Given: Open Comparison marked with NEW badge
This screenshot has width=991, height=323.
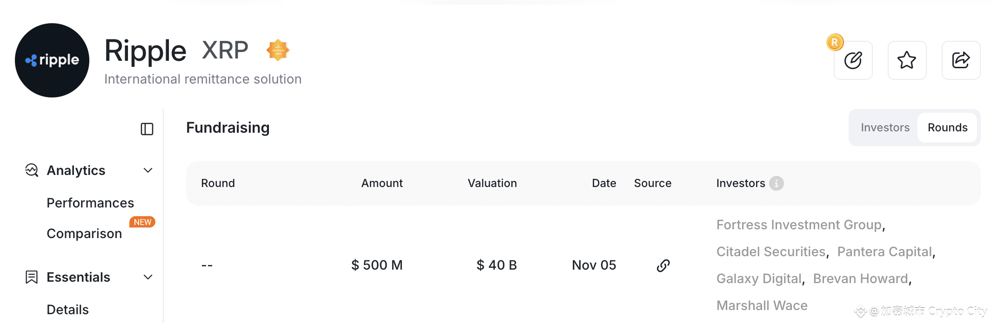Looking at the screenshot, I should pyautogui.click(x=84, y=233).
